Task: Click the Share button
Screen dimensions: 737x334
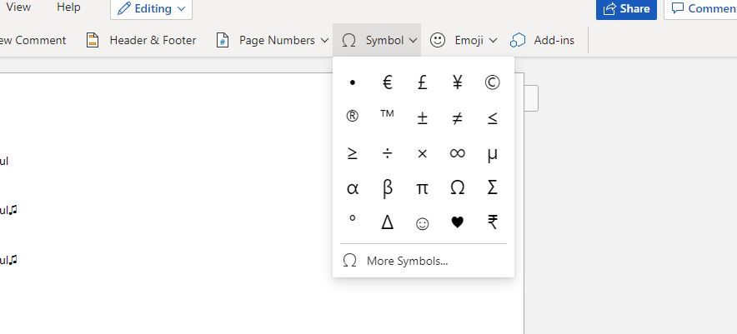Action: tap(626, 9)
